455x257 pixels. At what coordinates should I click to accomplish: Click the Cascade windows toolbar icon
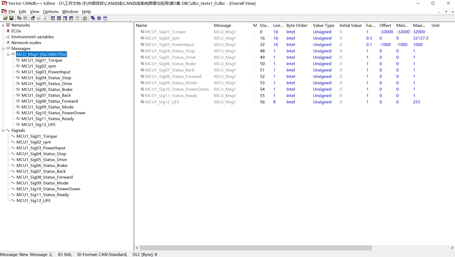coord(93,18)
